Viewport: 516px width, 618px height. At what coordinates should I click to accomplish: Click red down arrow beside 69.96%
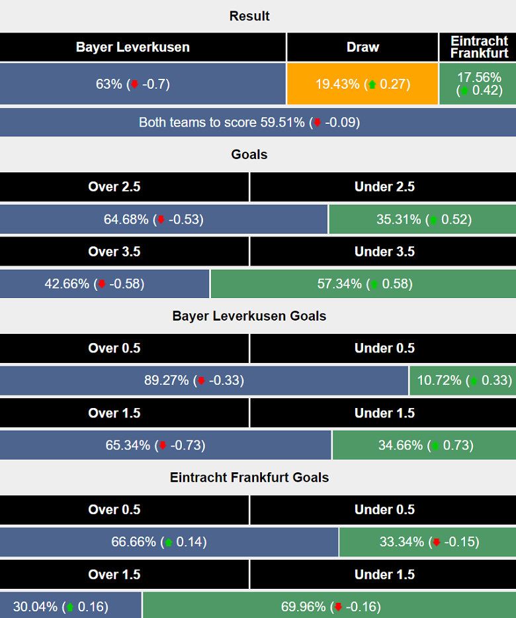tap(339, 607)
